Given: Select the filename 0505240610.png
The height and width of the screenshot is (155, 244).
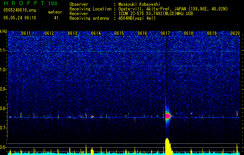Looking at the screenshot, I should (x=20, y=10).
